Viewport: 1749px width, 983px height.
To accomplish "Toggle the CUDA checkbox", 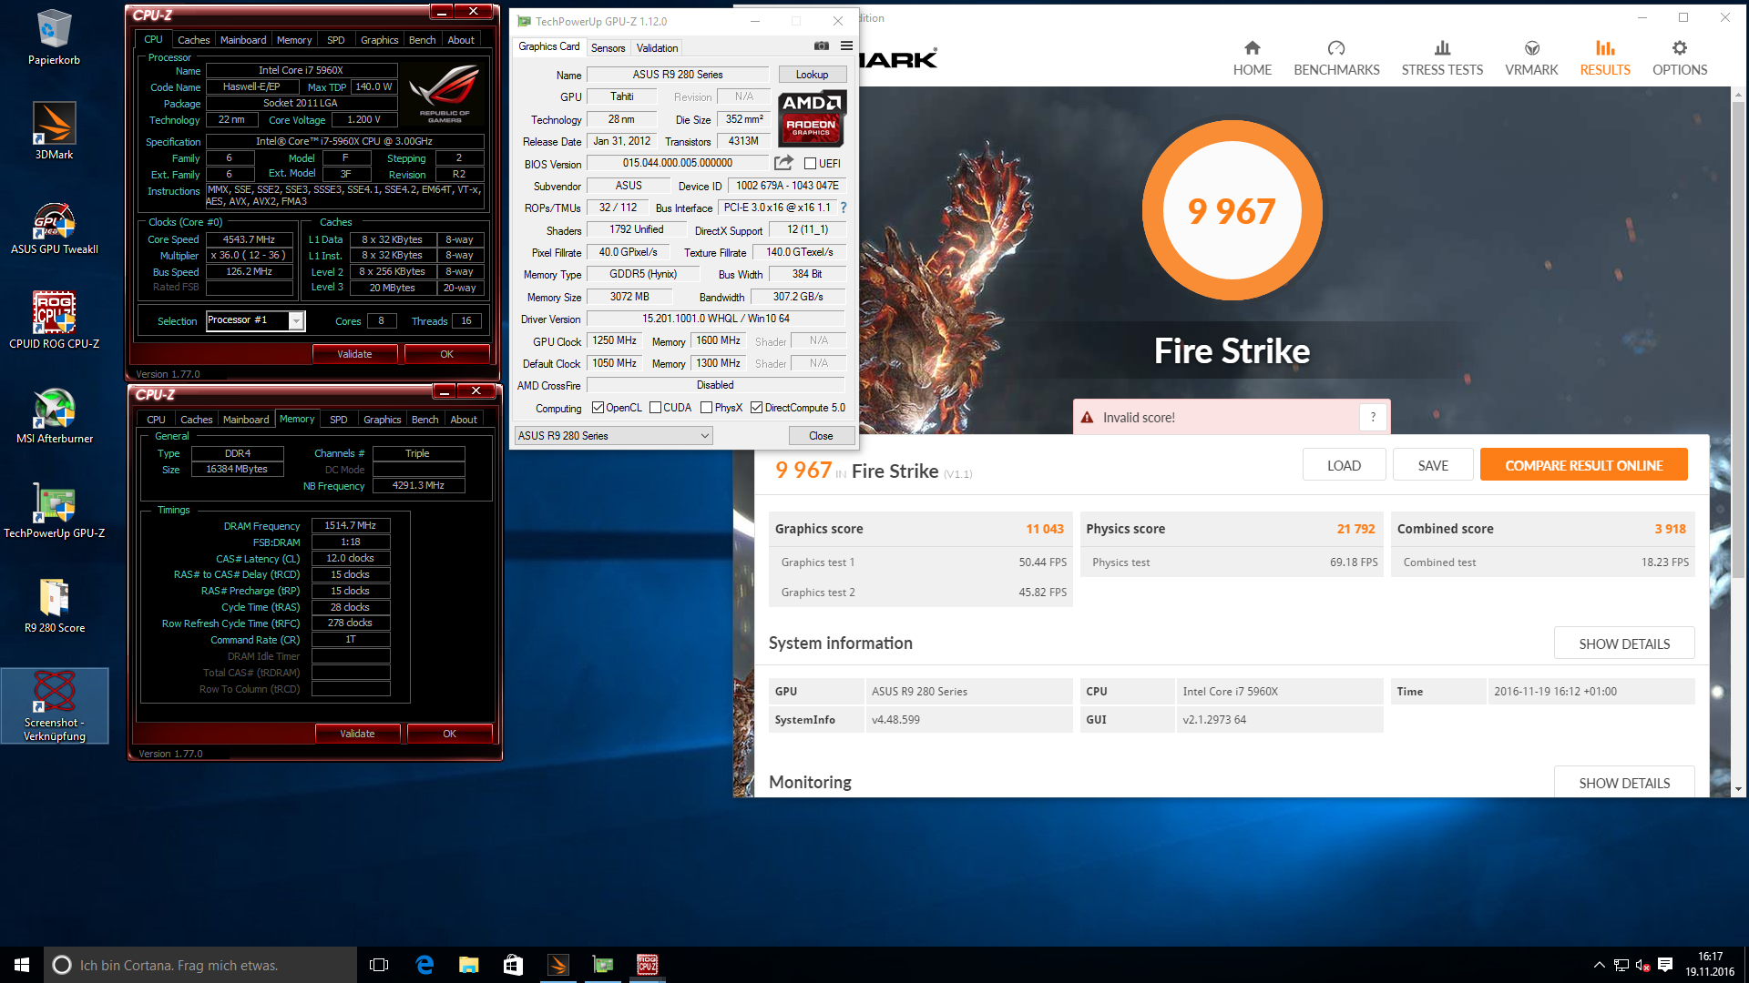I will pos(655,408).
